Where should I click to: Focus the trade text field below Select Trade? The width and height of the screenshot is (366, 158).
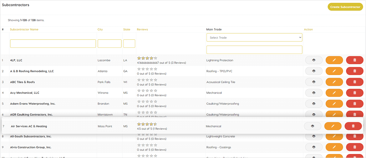pos(254,50)
